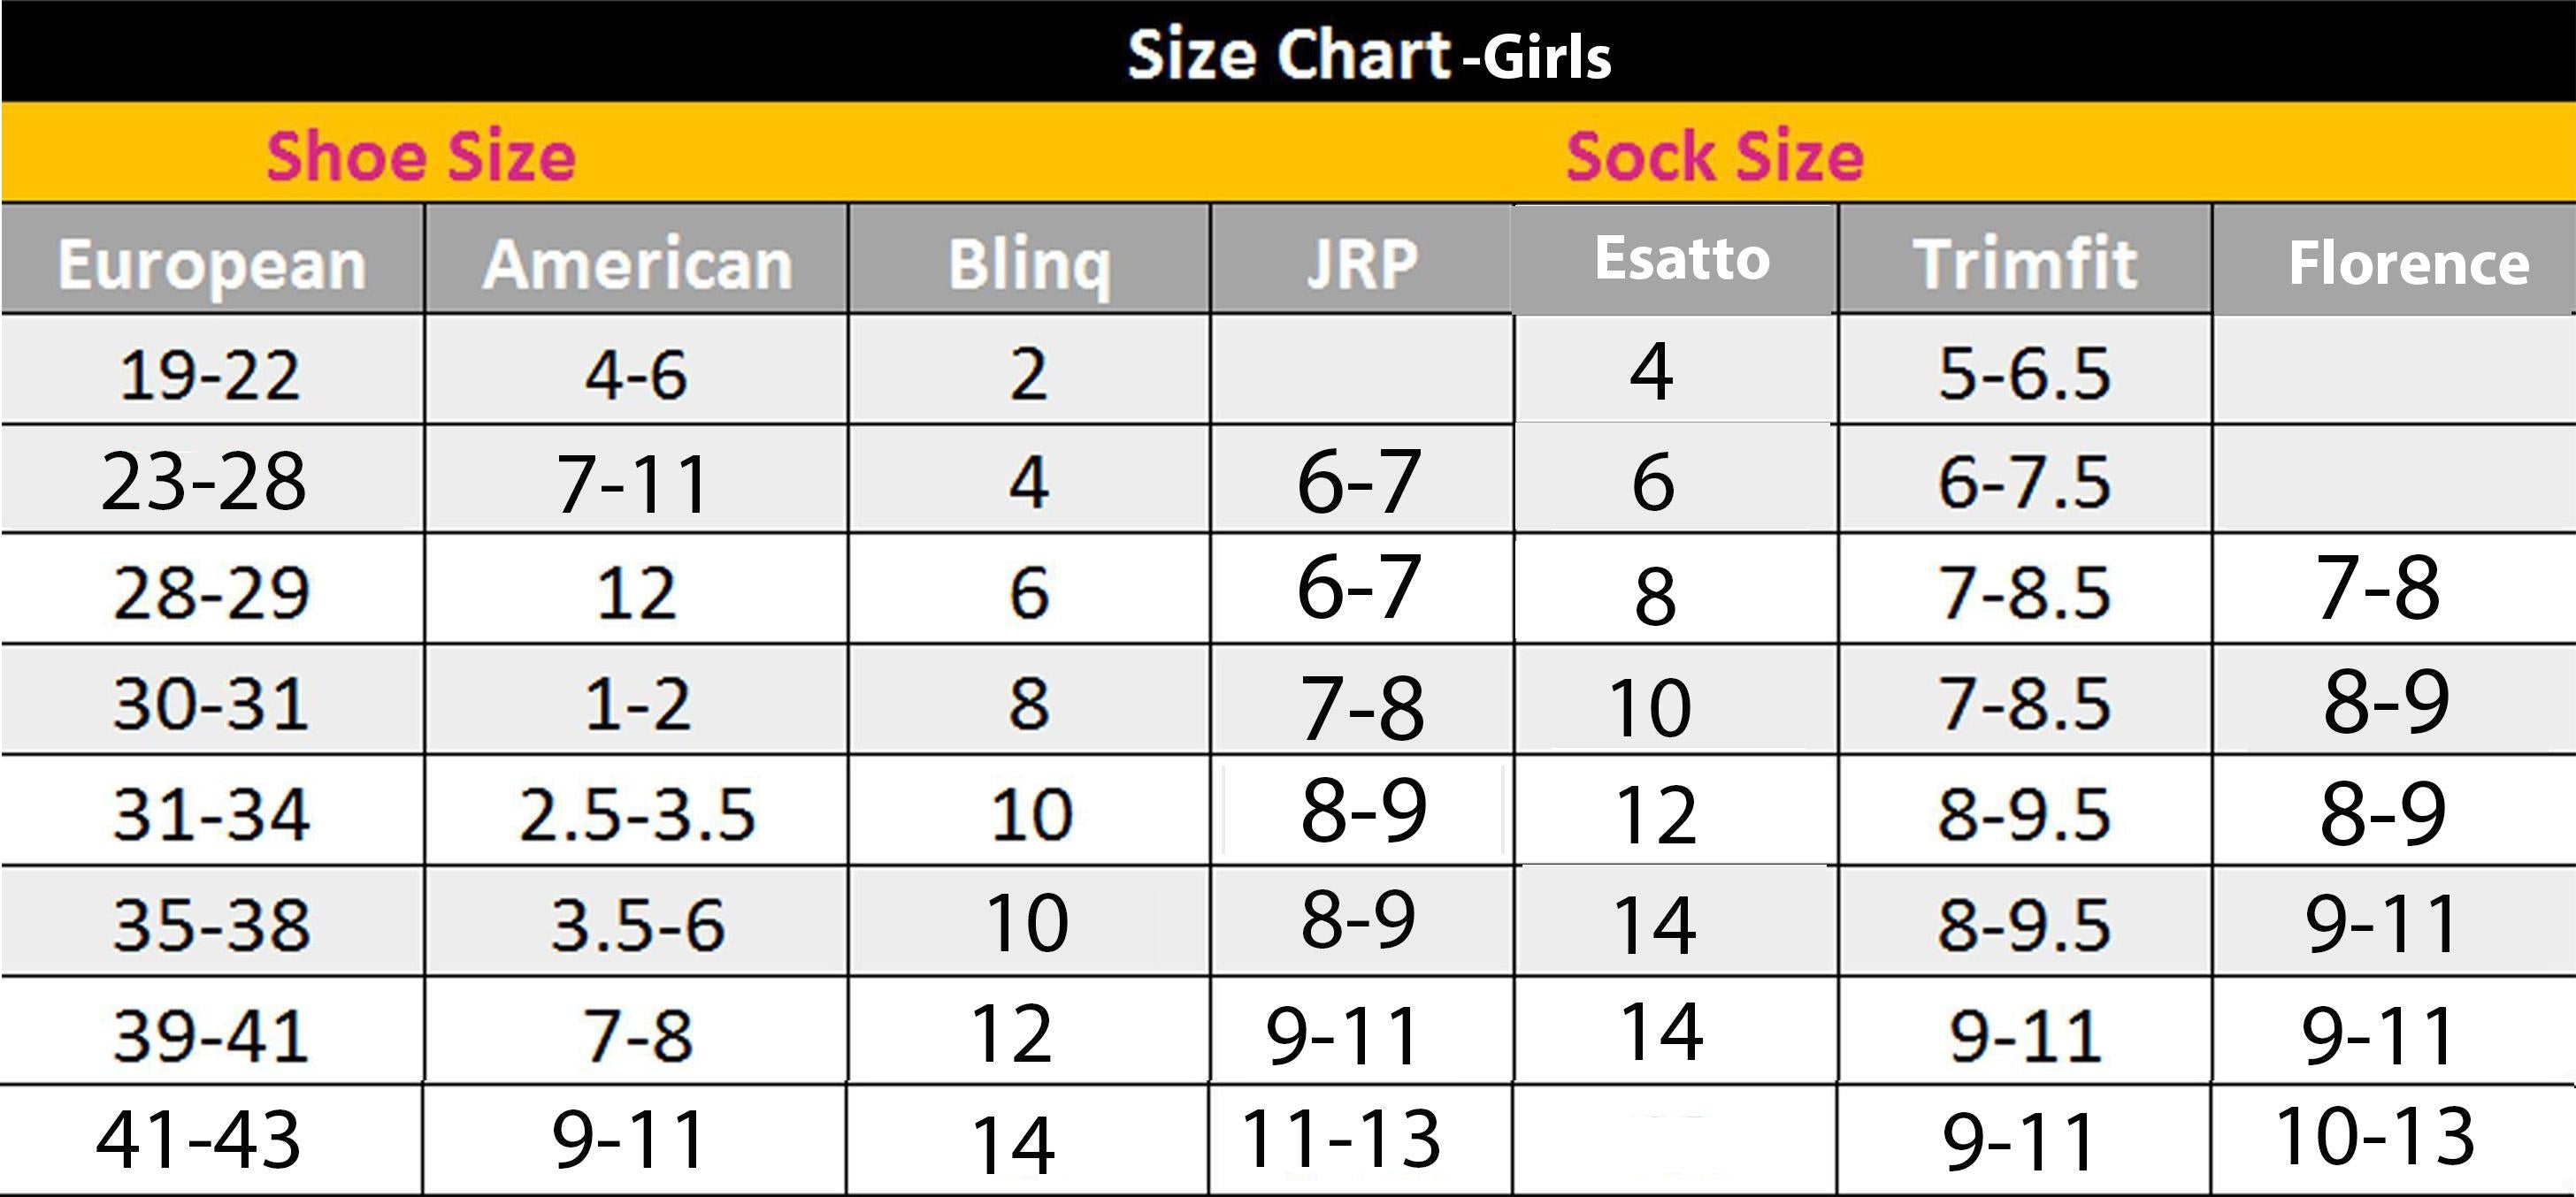Click Trimfit cell 5-6.5
The height and width of the screenshot is (1197, 2576).
(x=2024, y=374)
